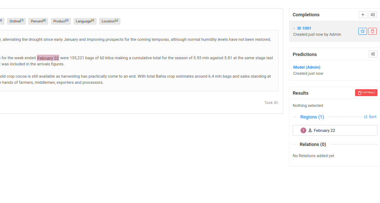Open the completions grid view icon
380x203 pixels.
point(373,15)
